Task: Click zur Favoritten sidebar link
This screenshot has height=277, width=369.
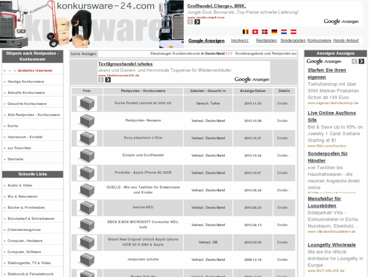Action: [19, 148]
